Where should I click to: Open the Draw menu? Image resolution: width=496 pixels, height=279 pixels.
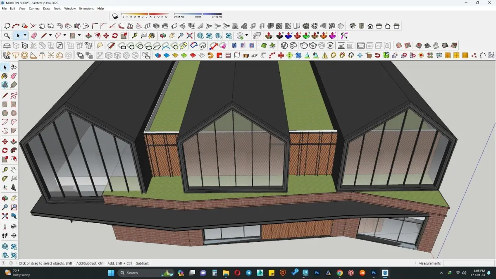[47, 8]
